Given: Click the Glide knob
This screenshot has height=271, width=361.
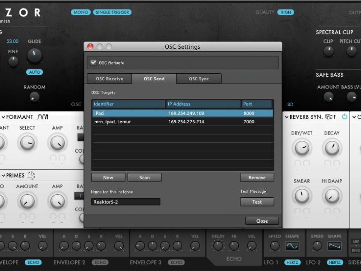Looking at the screenshot, I should [x=34, y=56].
